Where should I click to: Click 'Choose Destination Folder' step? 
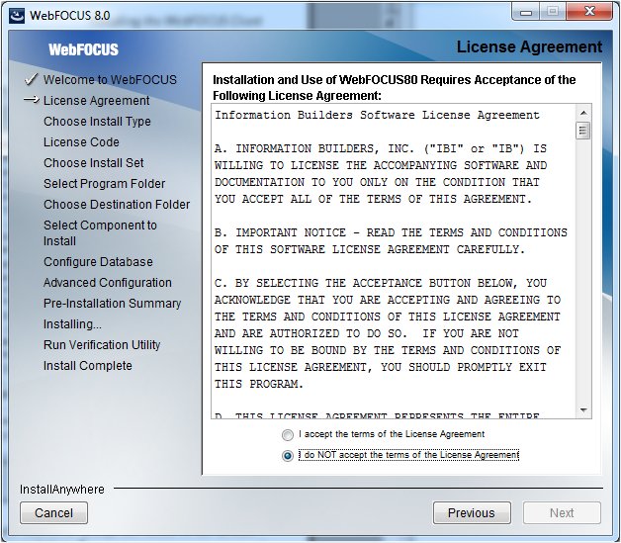pos(117,205)
